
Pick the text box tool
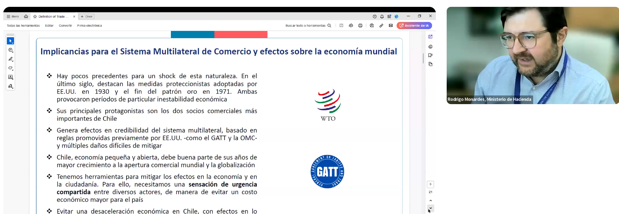pyautogui.click(x=10, y=77)
